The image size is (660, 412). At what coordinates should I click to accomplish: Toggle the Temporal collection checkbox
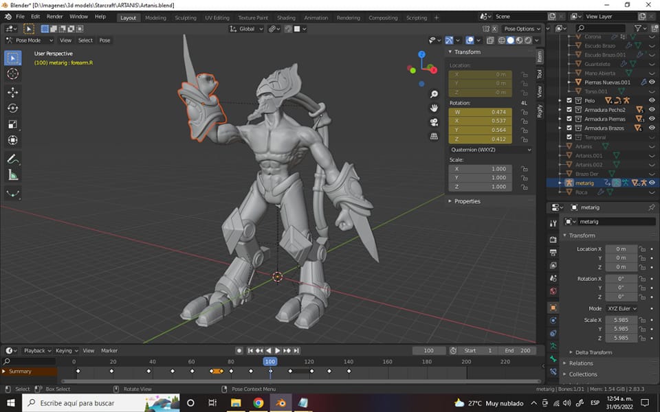click(569, 137)
